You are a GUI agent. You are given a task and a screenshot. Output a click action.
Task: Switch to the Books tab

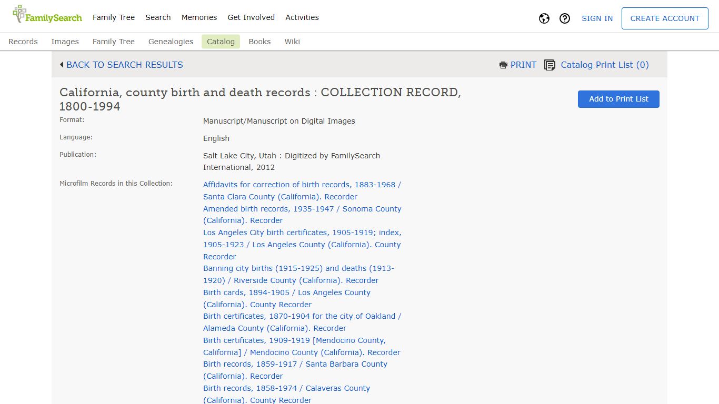(259, 42)
